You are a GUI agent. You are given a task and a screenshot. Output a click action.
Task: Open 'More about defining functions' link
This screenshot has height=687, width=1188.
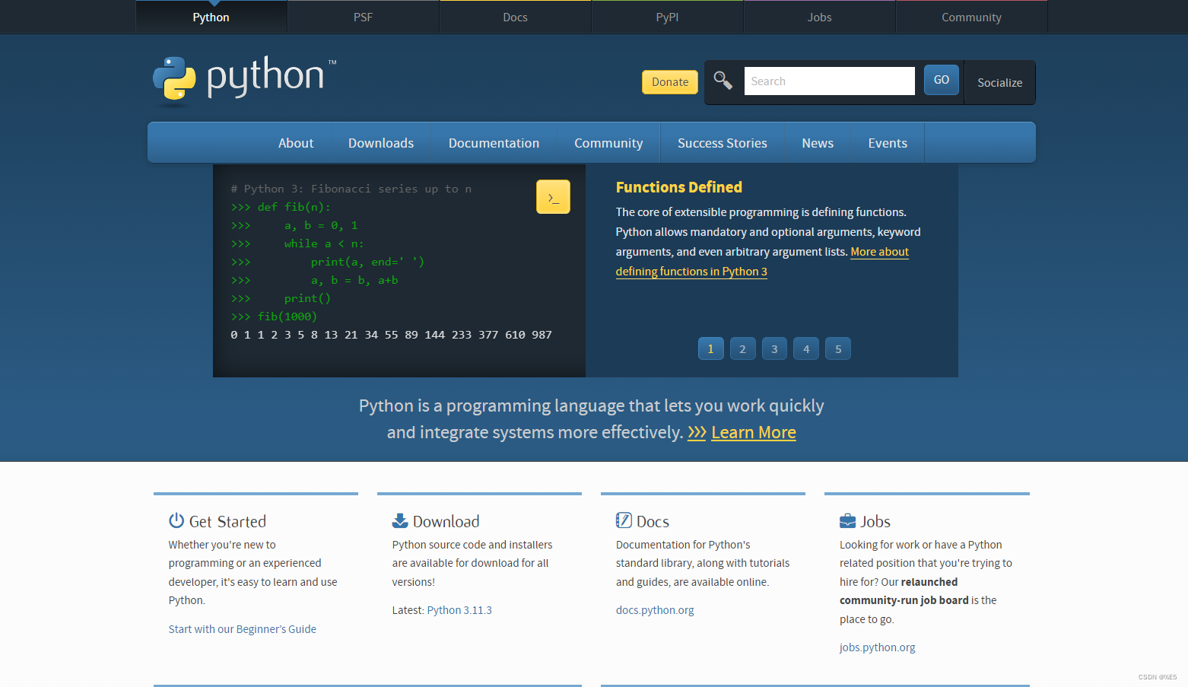(691, 271)
